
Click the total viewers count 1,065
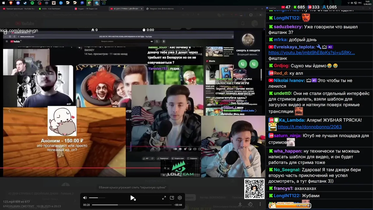(x=330, y=7)
